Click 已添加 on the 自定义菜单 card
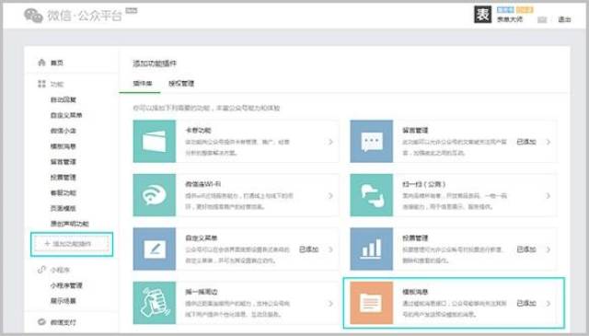Viewport: 589px width, 336px height. tap(309, 249)
